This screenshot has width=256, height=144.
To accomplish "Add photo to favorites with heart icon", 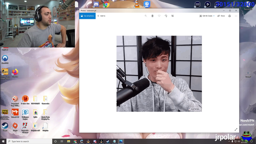I will 159,16.
